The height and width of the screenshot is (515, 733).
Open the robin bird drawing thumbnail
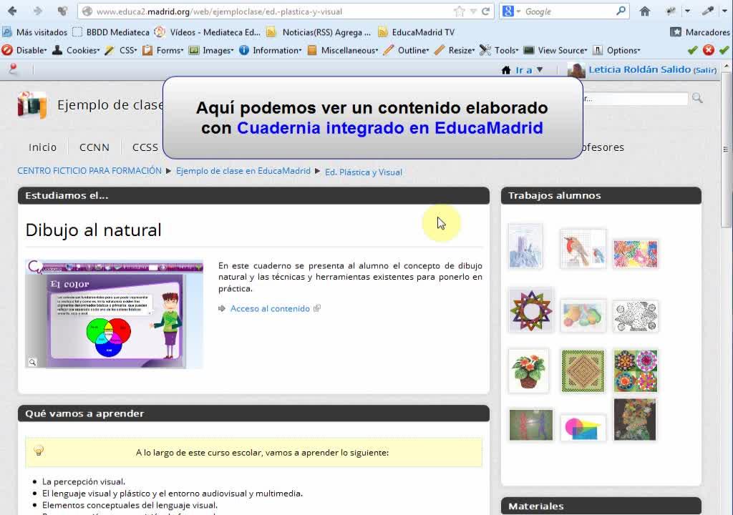583,248
